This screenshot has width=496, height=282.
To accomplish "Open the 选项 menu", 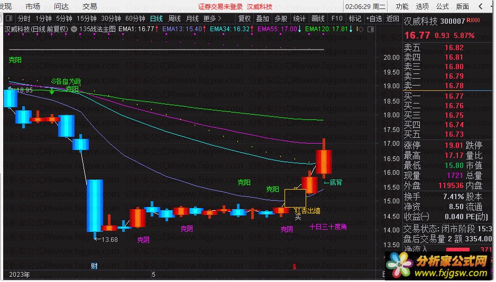I will click(422, 6).
